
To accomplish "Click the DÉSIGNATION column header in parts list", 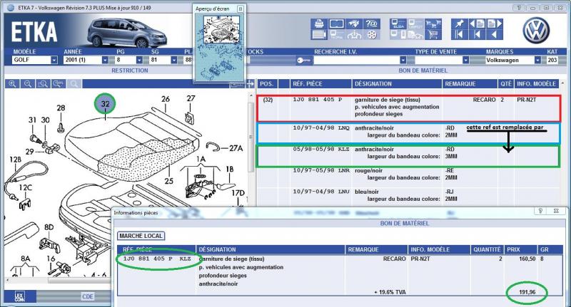I will click(397, 84).
